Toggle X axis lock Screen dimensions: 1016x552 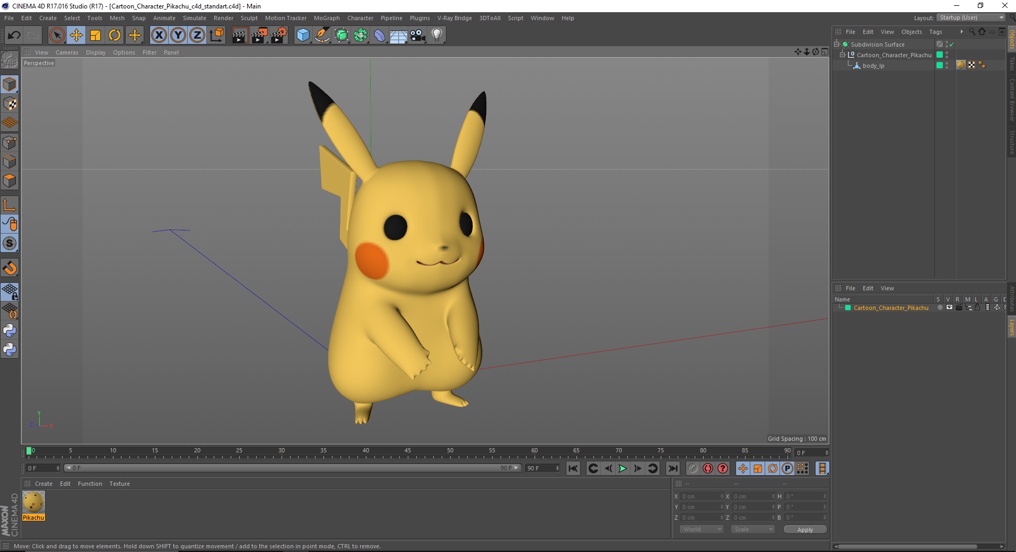click(x=159, y=35)
